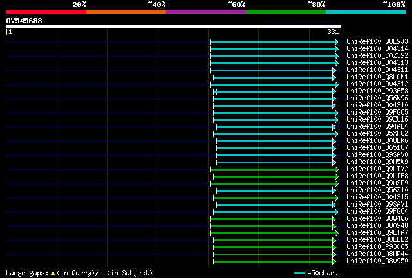
Task: Open the UniRef100_O04313 hit label
Action: point(377,62)
